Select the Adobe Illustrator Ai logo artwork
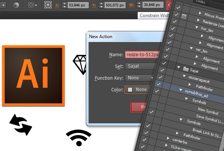Screen dimensions: 224x151 (x=33, y=76)
